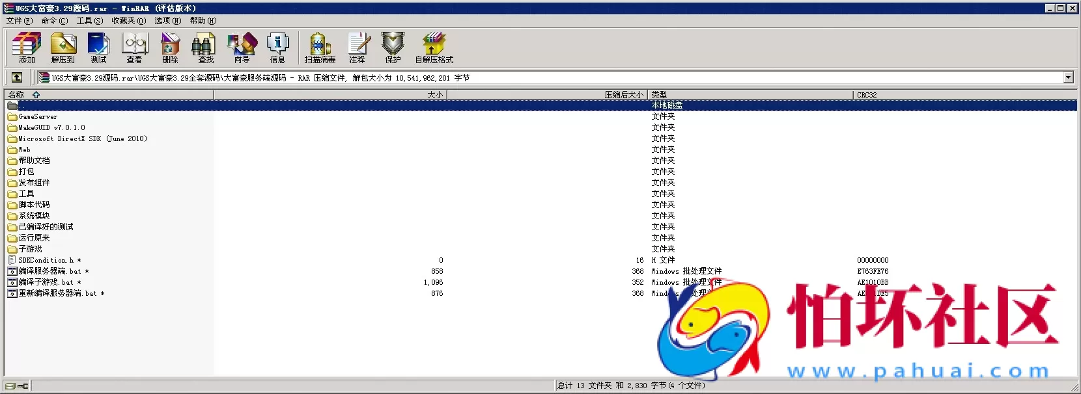Open the 查看 (View) tool
1081x394 pixels.
[135, 48]
